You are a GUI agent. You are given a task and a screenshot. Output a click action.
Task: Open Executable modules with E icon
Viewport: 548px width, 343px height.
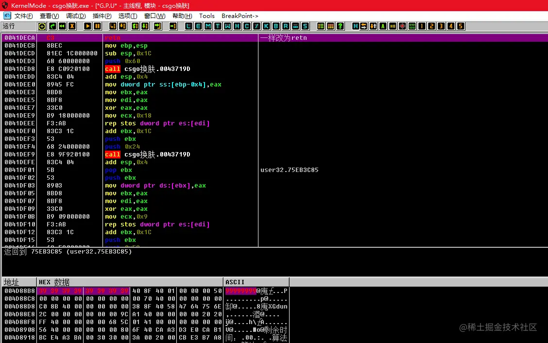click(199, 26)
